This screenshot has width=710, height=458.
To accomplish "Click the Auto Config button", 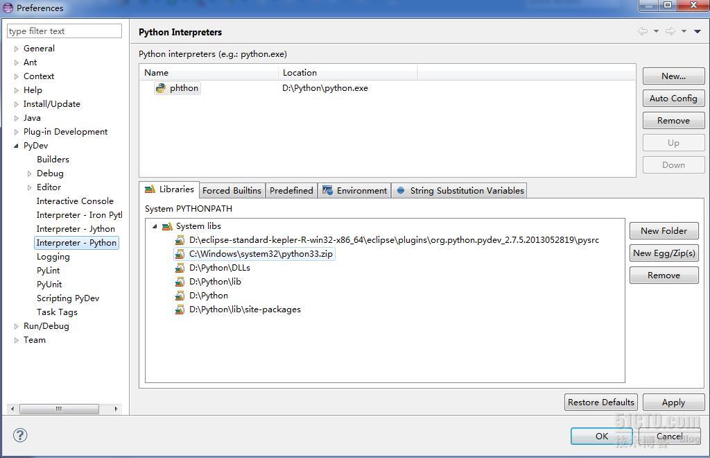I will (673, 99).
